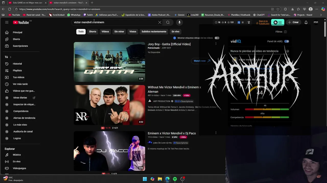327x183 pixels.
Task: Select the Vistos filter chip
Action: point(133,32)
